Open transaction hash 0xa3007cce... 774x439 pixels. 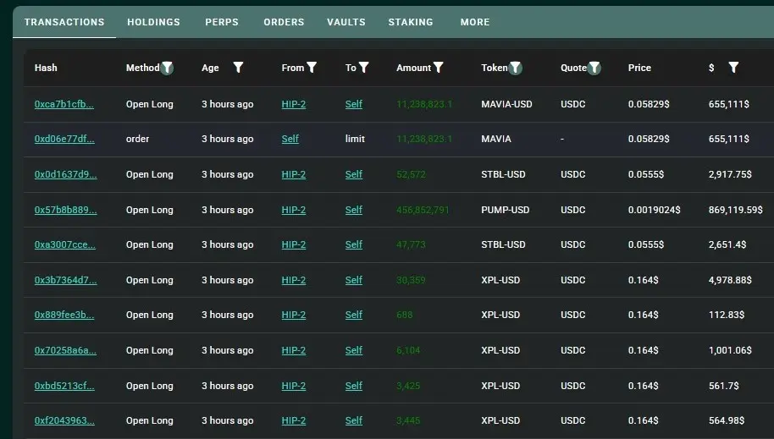pyautogui.click(x=64, y=244)
